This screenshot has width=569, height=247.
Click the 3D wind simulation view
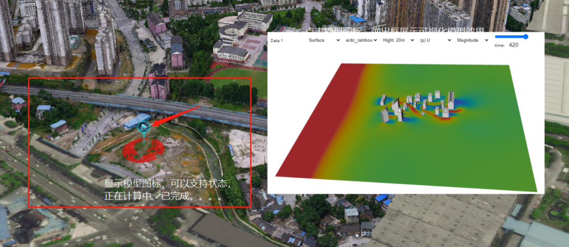pyautogui.click(x=406, y=127)
